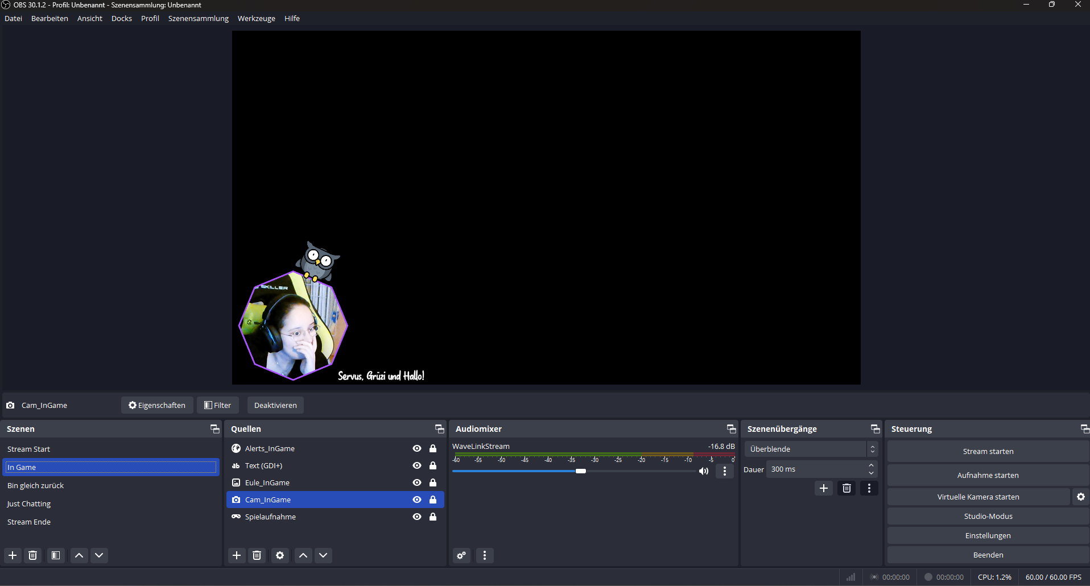Add a new scene with plus icon
Image resolution: width=1090 pixels, height=586 pixels.
[13, 555]
